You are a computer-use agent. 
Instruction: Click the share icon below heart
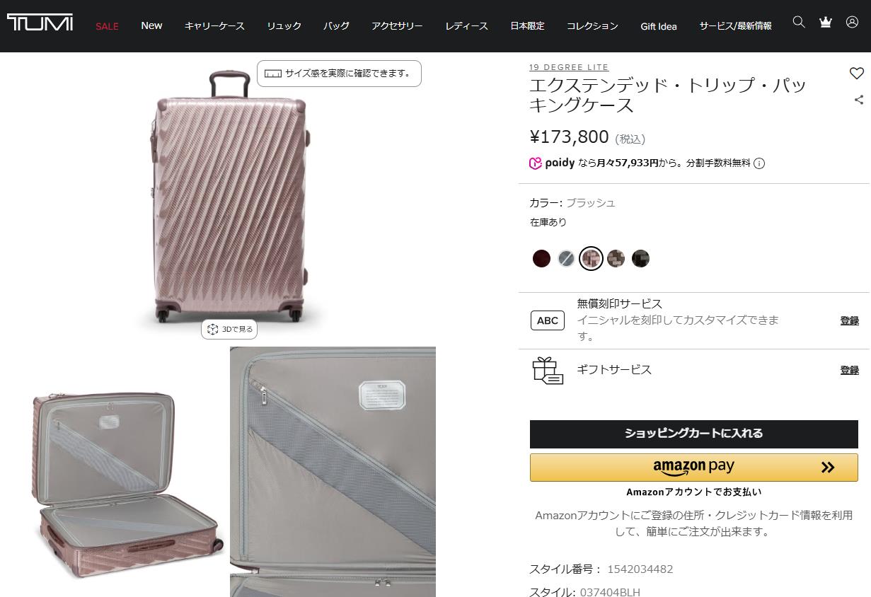coord(859,100)
